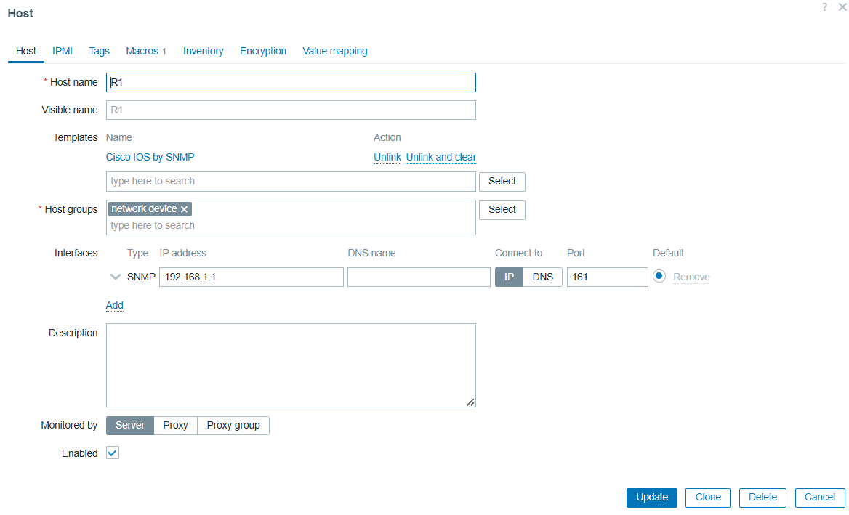Remove the network device host group tag
This screenshot has width=849, height=515.
185,209
